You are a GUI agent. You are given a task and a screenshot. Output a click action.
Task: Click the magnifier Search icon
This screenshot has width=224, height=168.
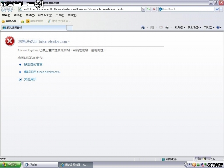tap(217, 9)
